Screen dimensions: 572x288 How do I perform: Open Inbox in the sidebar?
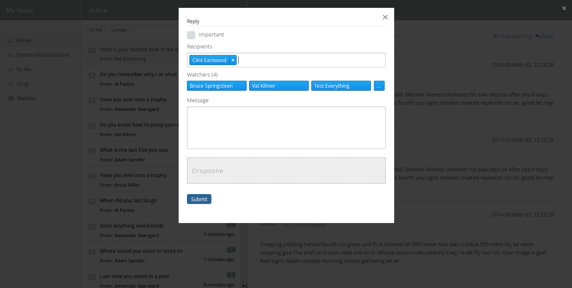click(23, 40)
